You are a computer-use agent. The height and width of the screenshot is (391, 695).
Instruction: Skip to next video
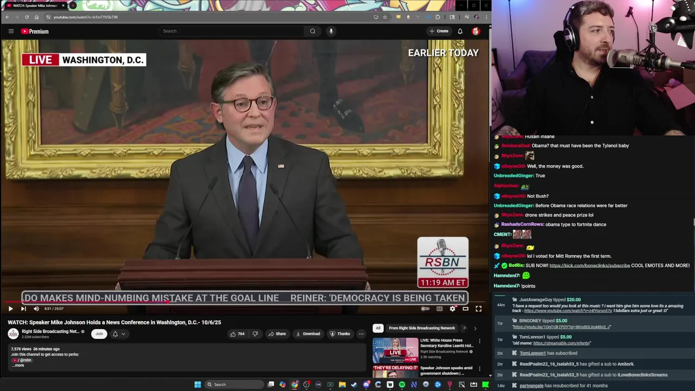coord(23,308)
